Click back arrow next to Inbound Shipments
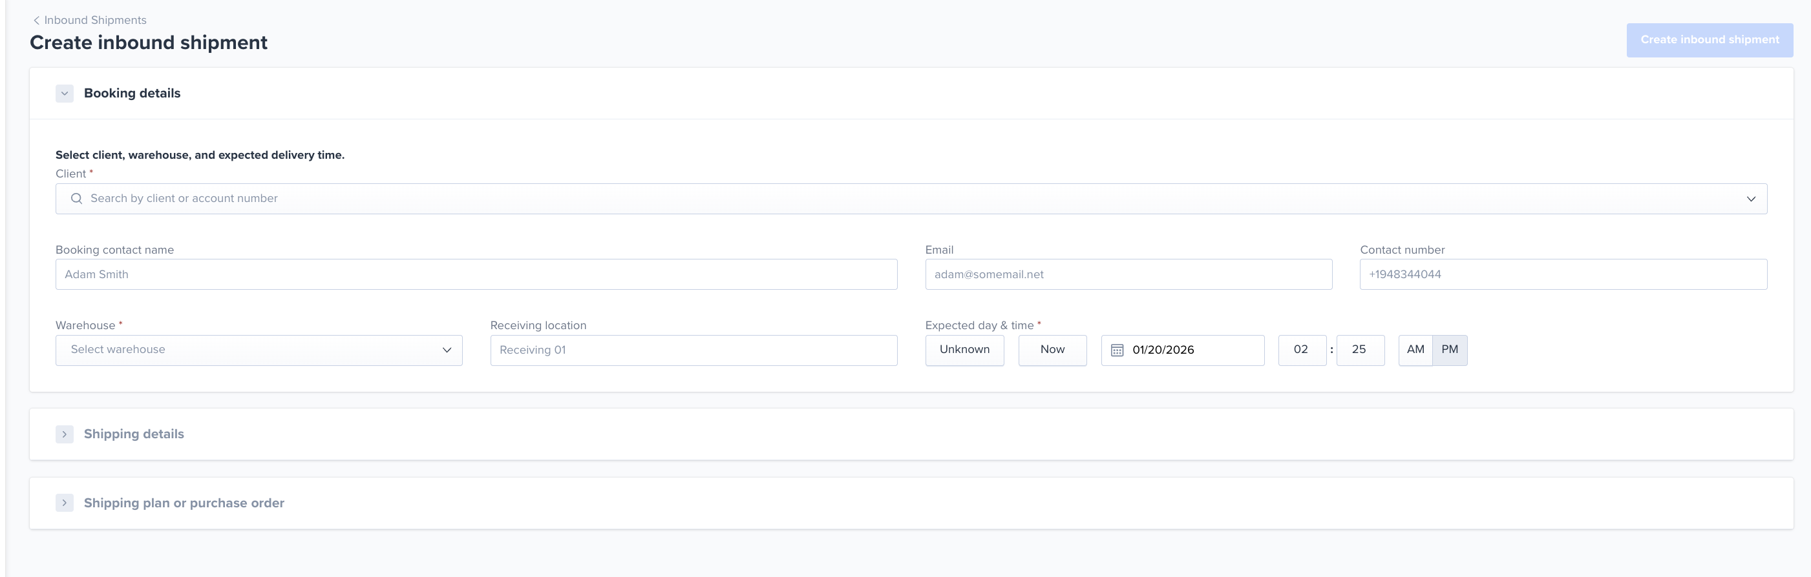 coord(37,21)
